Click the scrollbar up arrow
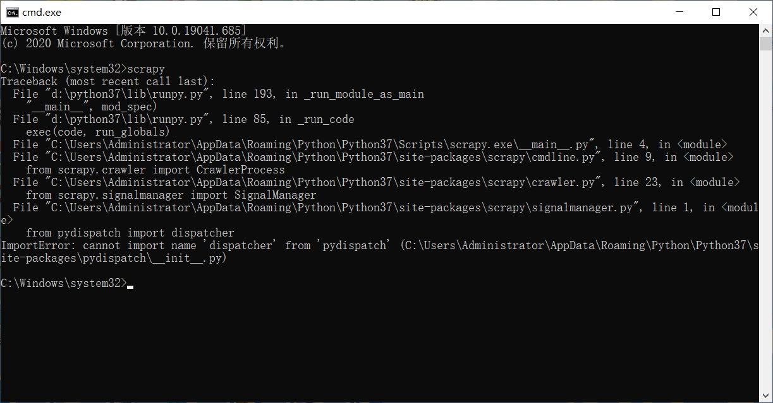The width and height of the screenshot is (773, 403). click(766, 30)
